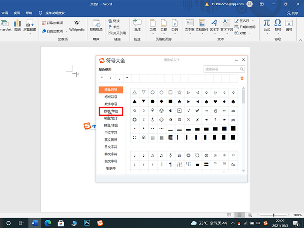Open Photoshop from the taskbar
The width and height of the screenshot is (304, 228).
pyautogui.click(x=87, y=223)
